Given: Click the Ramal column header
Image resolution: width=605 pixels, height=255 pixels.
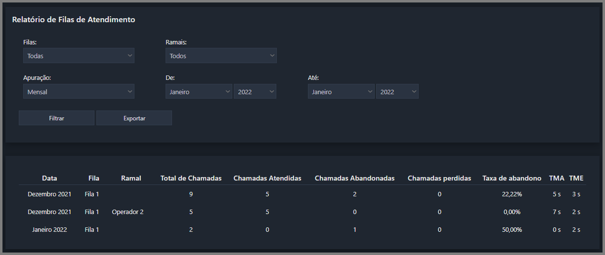Looking at the screenshot, I should [131, 178].
